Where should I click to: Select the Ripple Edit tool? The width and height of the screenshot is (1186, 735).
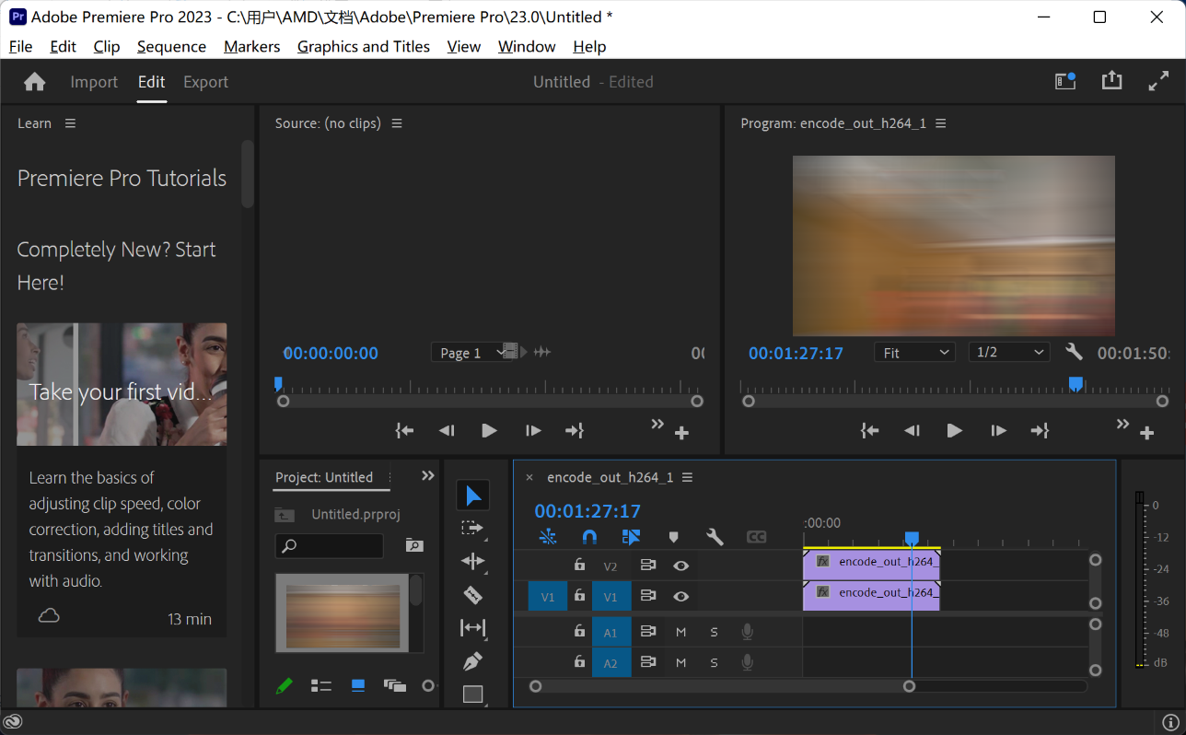(472, 562)
